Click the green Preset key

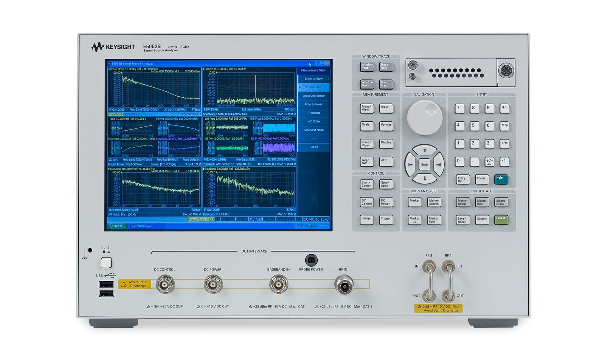pos(501,219)
